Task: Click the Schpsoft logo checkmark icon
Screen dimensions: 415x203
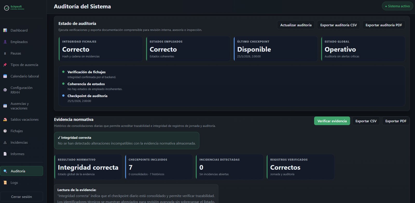Action: (x=6, y=8)
